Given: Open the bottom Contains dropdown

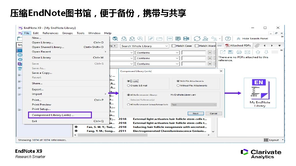Looking at the screenshot, I should coord(157,64).
